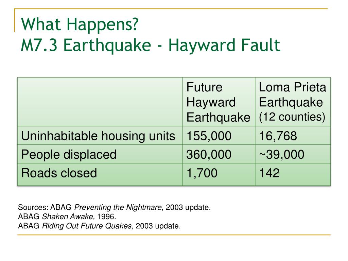This screenshot has height=261, width=348.
Task: Click the '(12 counties)' text in header
Action: click(x=292, y=117)
